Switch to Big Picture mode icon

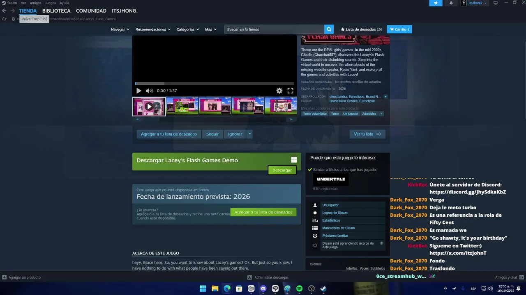[x=496, y=3]
